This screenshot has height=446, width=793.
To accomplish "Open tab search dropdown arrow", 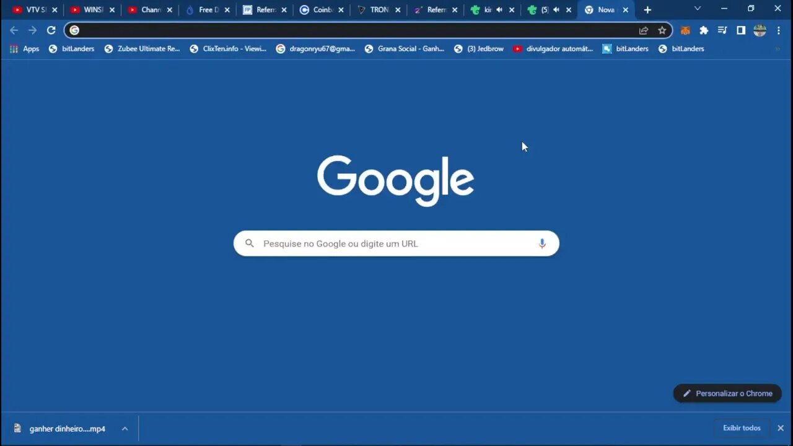I will pyautogui.click(x=698, y=9).
